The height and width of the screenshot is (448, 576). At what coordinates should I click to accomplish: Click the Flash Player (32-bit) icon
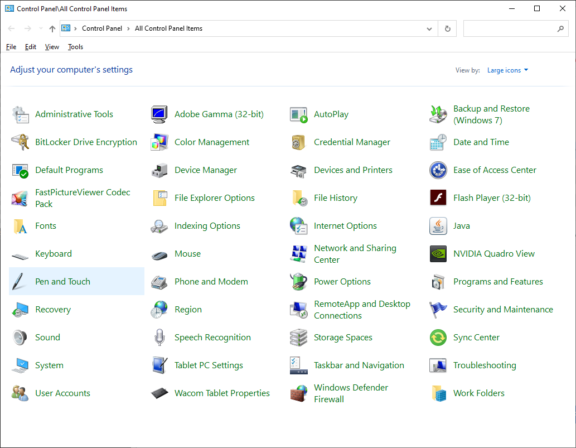click(438, 198)
